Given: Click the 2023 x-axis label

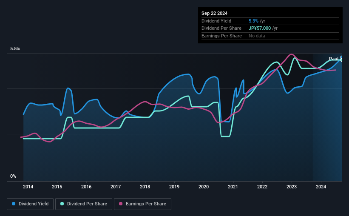Looking at the screenshot, I should (292, 187).
